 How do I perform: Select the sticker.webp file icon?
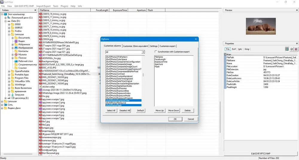point(40,87)
